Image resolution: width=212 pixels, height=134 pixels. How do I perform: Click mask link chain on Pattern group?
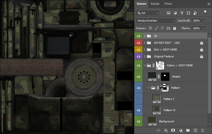158,88
